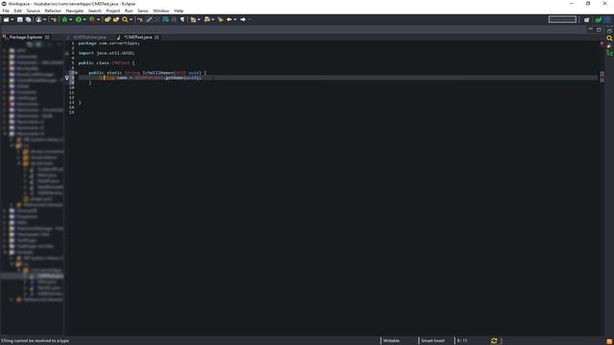Image resolution: width=614 pixels, height=345 pixels.
Task: Click the error marker on line 8
Action: (x=67, y=78)
